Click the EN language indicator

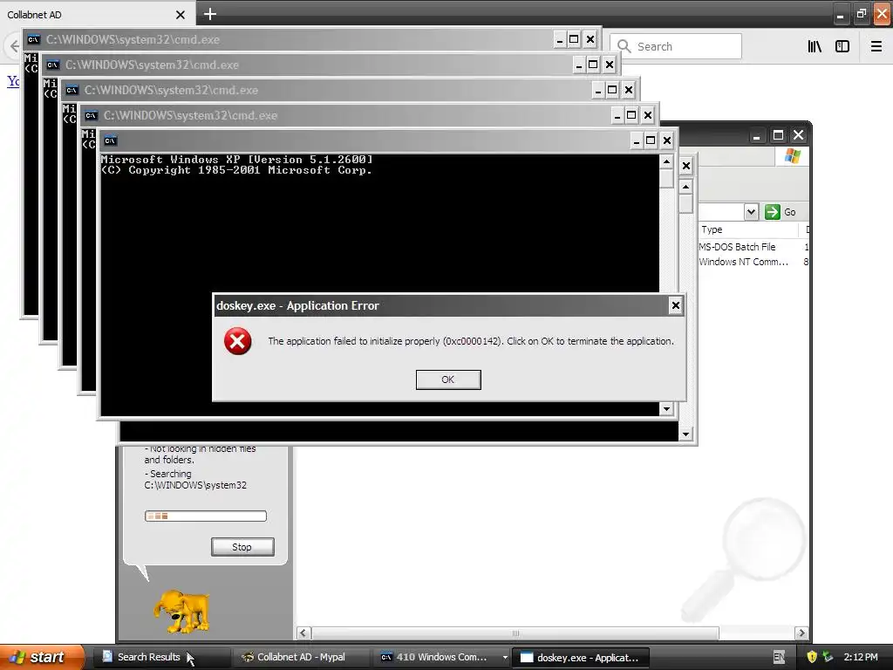tap(779, 658)
